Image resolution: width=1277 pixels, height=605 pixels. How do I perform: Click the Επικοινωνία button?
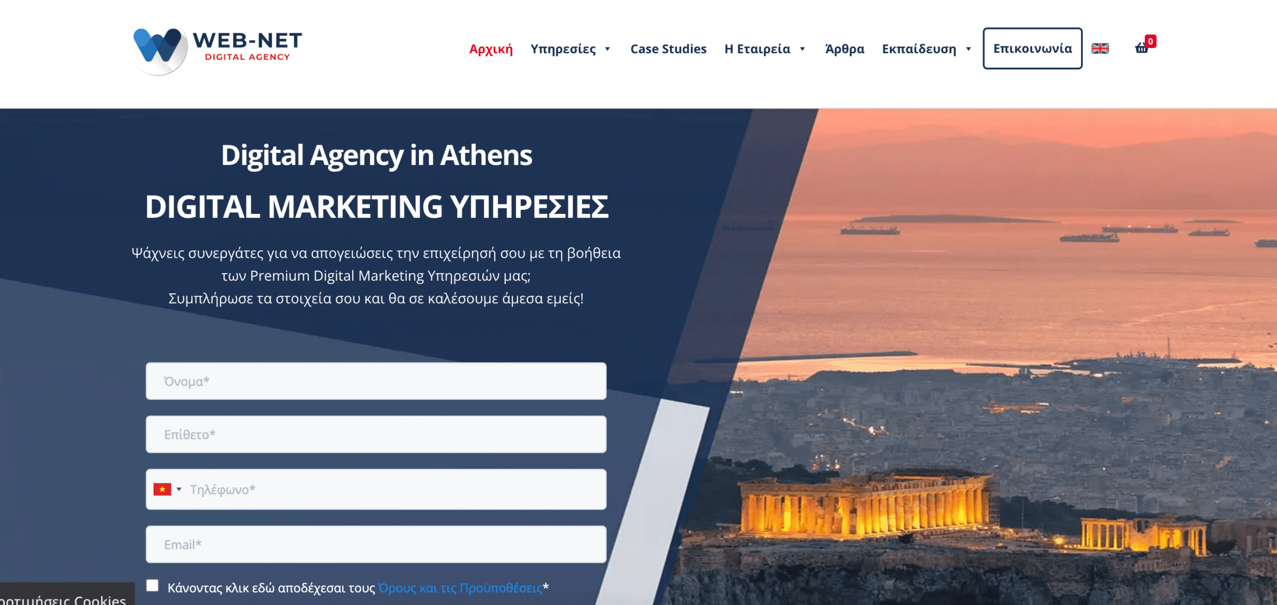pos(1033,48)
